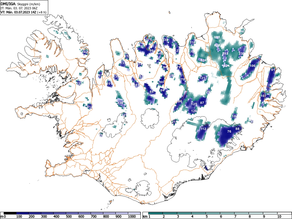Click the visibility value 87 on the map
The width and height of the screenshot is (292, 219).
tap(202, 103)
